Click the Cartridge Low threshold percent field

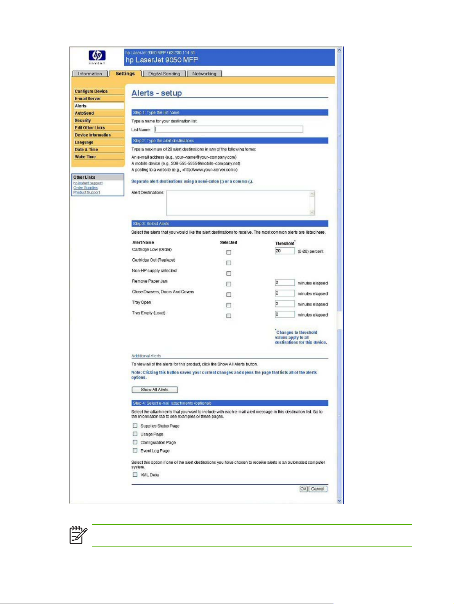(x=285, y=251)
